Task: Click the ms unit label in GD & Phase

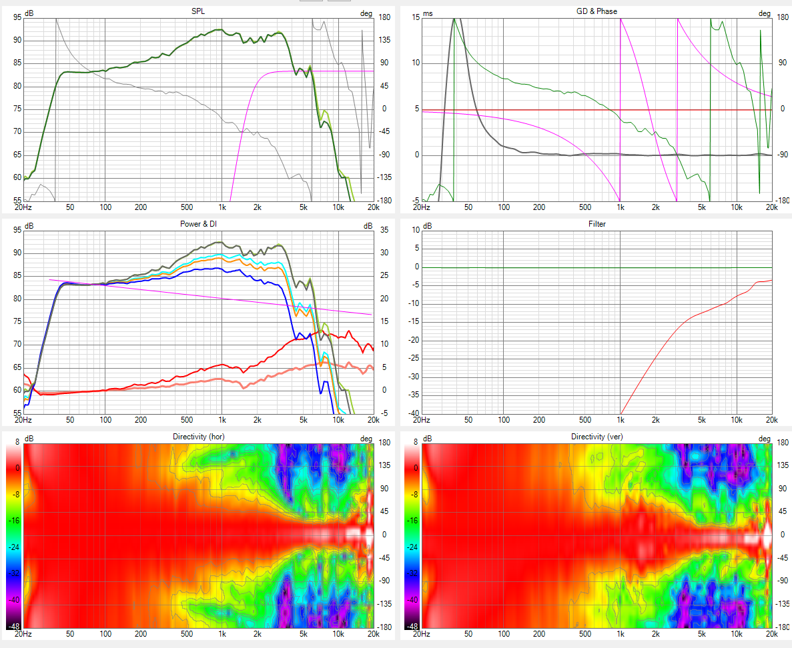Action: click(428, 13)
